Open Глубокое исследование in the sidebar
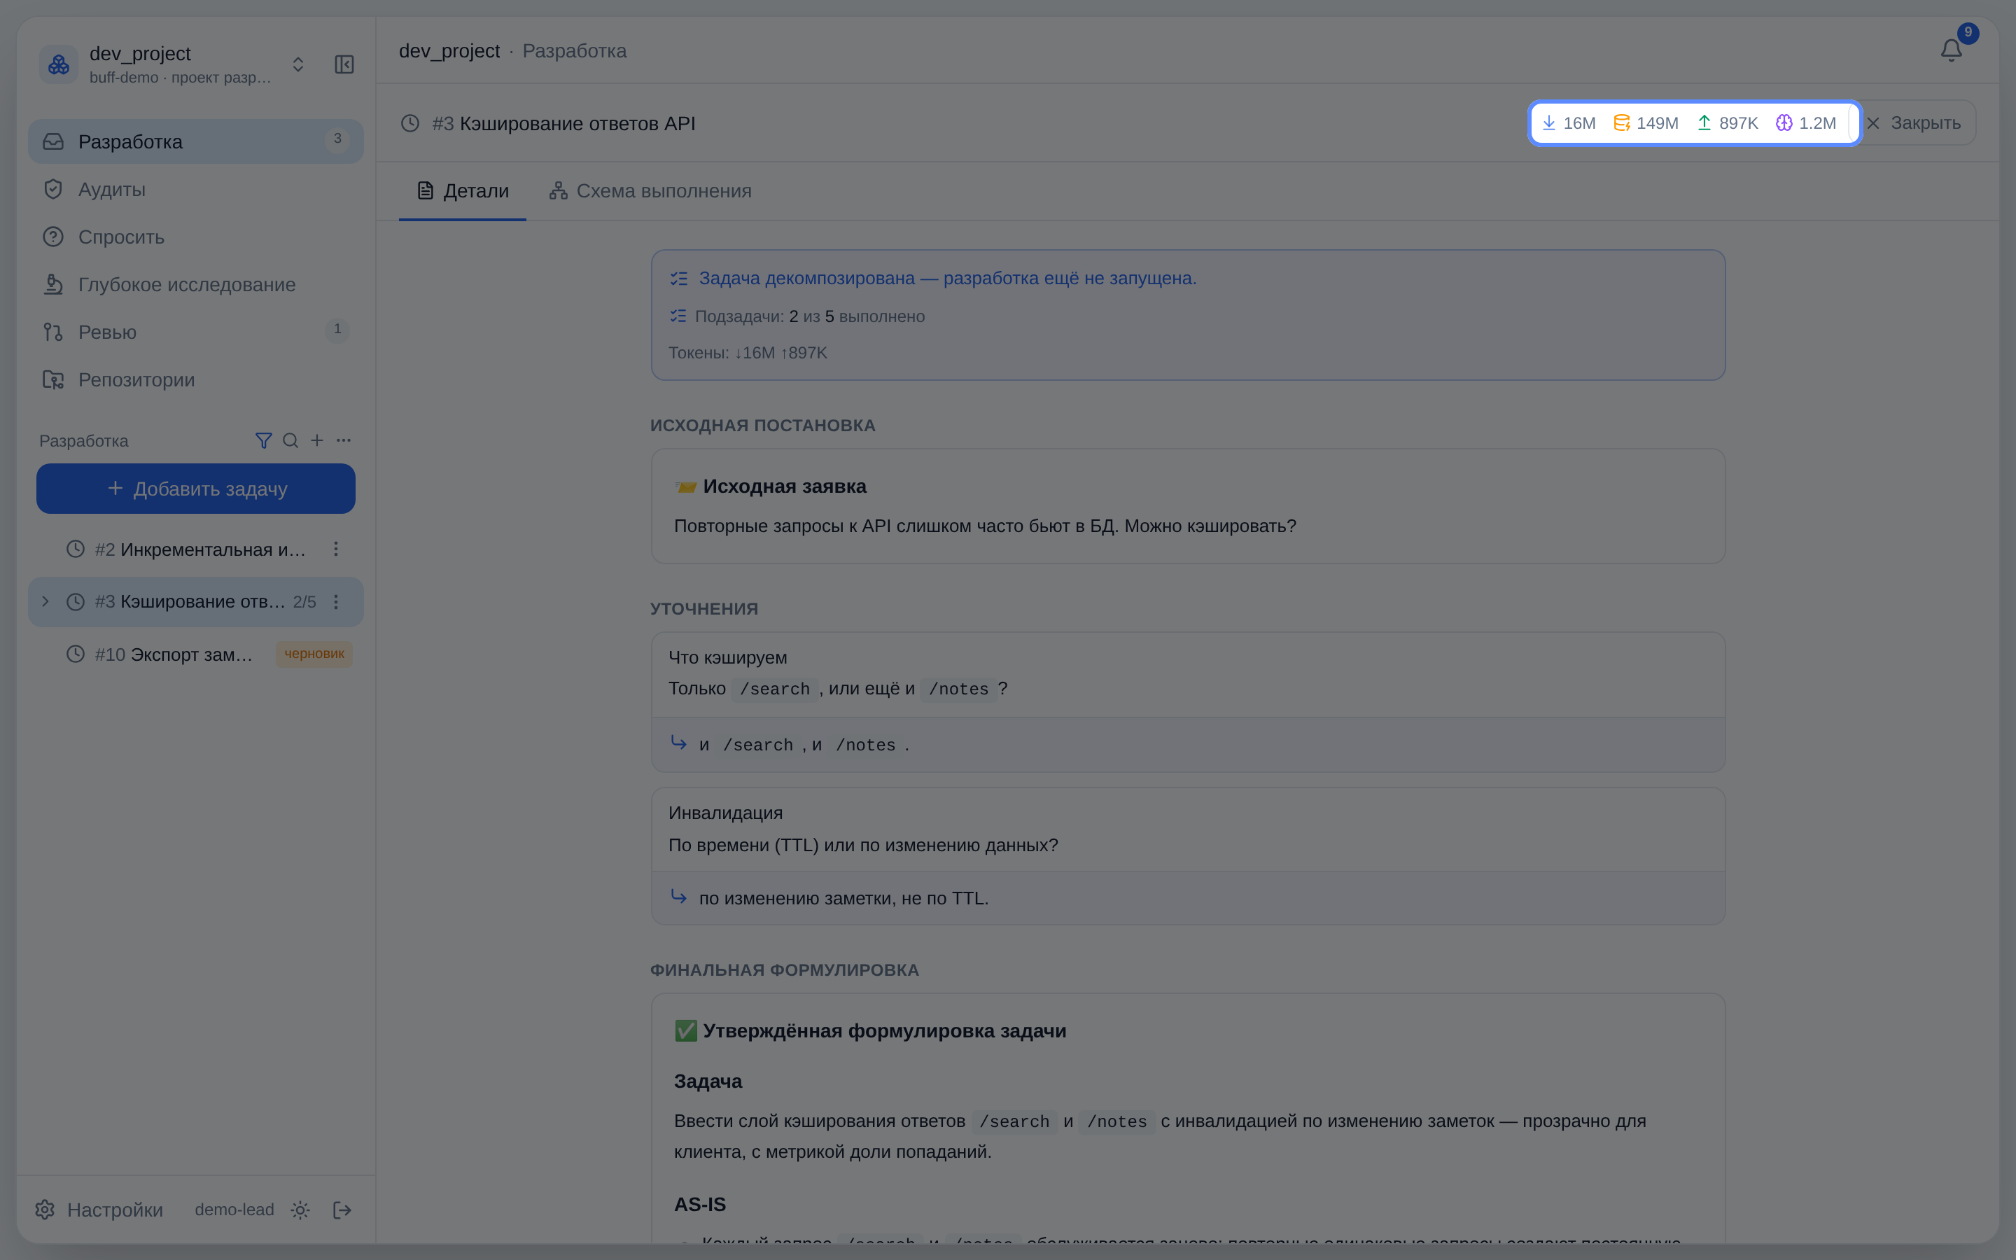2016x1260 pixels. pos(196,284)
